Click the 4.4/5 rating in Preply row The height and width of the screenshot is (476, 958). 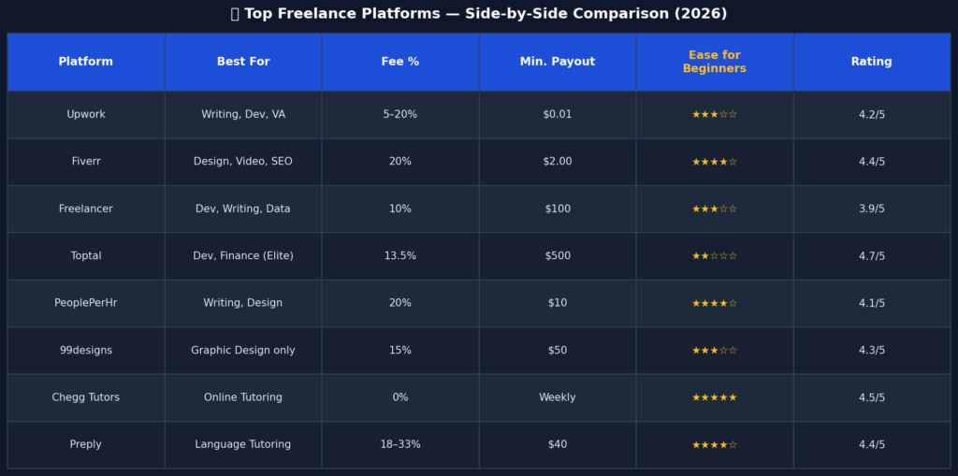[872, 445]
